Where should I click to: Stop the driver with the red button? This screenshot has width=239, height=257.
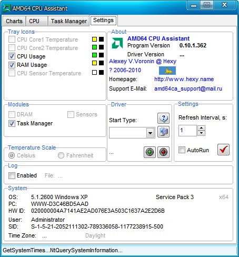(163, 152)
